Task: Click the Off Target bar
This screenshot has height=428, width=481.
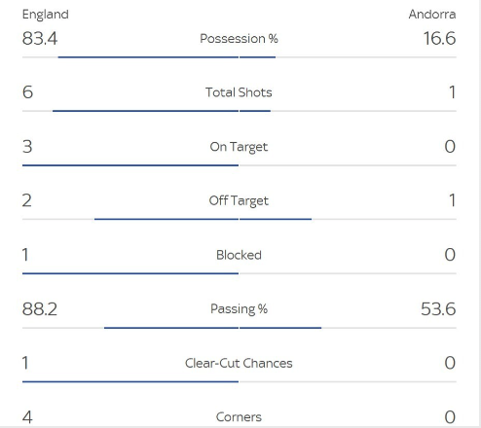Action: click(240, 220)
